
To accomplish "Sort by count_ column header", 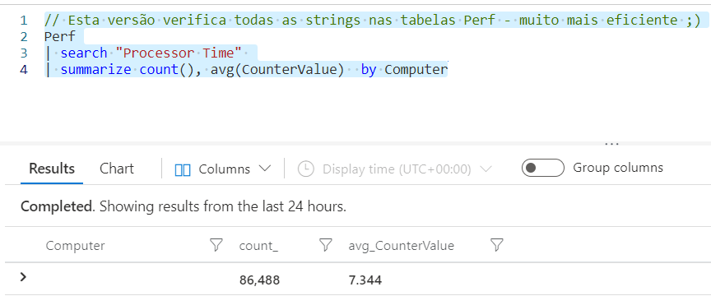I will [259, 246].
